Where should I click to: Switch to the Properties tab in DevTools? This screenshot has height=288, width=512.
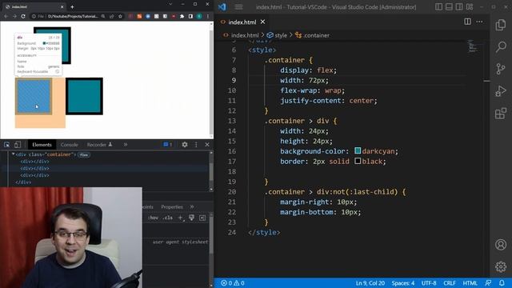click(172, 206)
